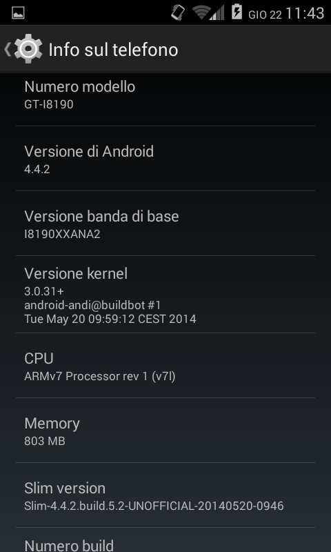Select the CPU ARMv7 Processor item
The height and width of the screenshot is (552, 331).
[165, 366]
